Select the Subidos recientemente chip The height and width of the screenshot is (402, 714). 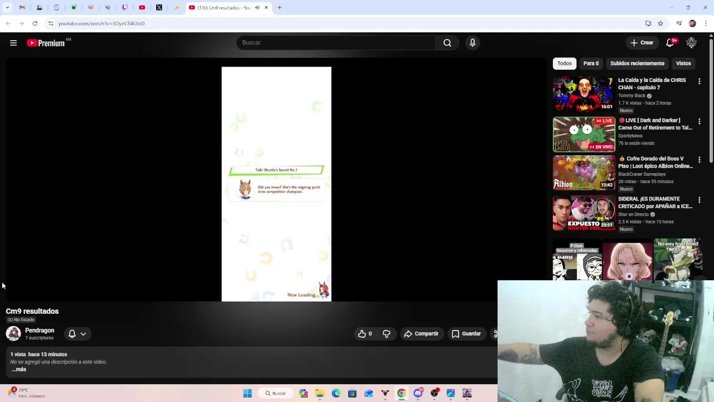pyautogui.click(x=637, y=64)
